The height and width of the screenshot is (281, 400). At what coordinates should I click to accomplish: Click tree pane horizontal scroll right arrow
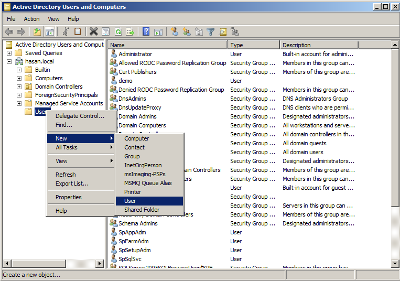(x=100, y=263)
